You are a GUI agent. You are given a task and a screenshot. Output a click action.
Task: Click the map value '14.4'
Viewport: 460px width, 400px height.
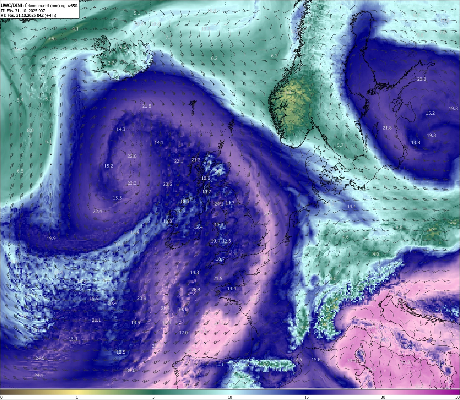[x=231, y=288]
